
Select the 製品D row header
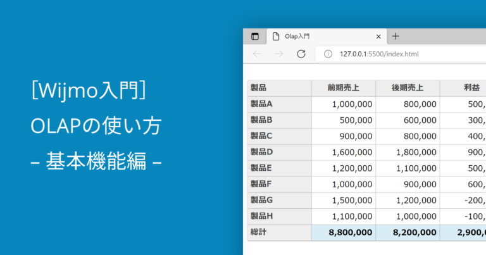point(279,152)
